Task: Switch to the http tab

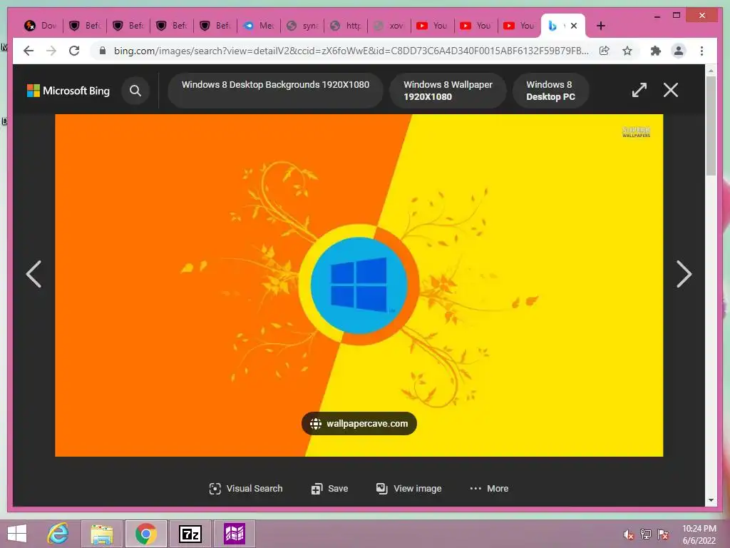Action: [x=346, y=26]
